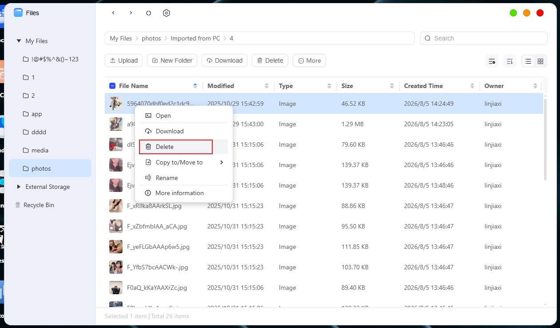Click thumbnail of F_xRIlka8AArkSL.jpg

point(116,206)
